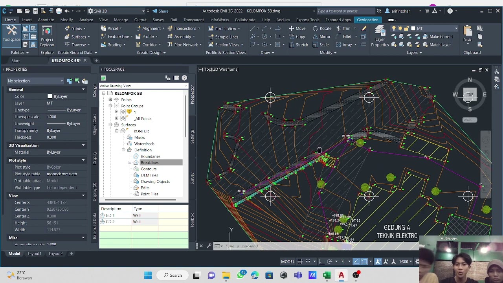The image size is (503, 283).
Task: Open Layer Properties manager
Action: click(380, 37)
